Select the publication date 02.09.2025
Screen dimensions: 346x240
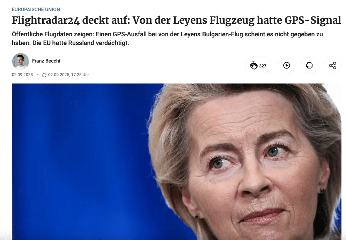22,75
